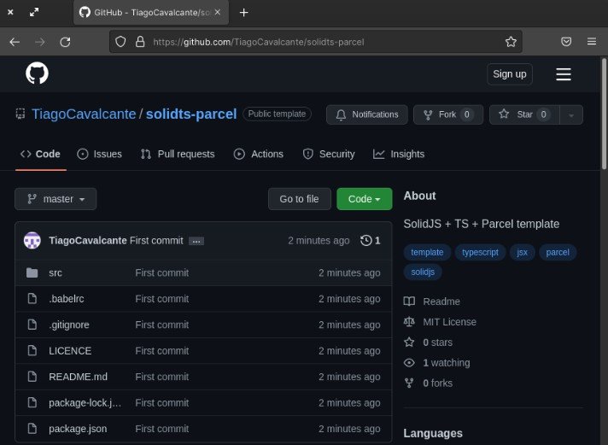Click the TiagoCavalcante commit author name
This screenshot has height=445, width=608.
click(88, 241)
